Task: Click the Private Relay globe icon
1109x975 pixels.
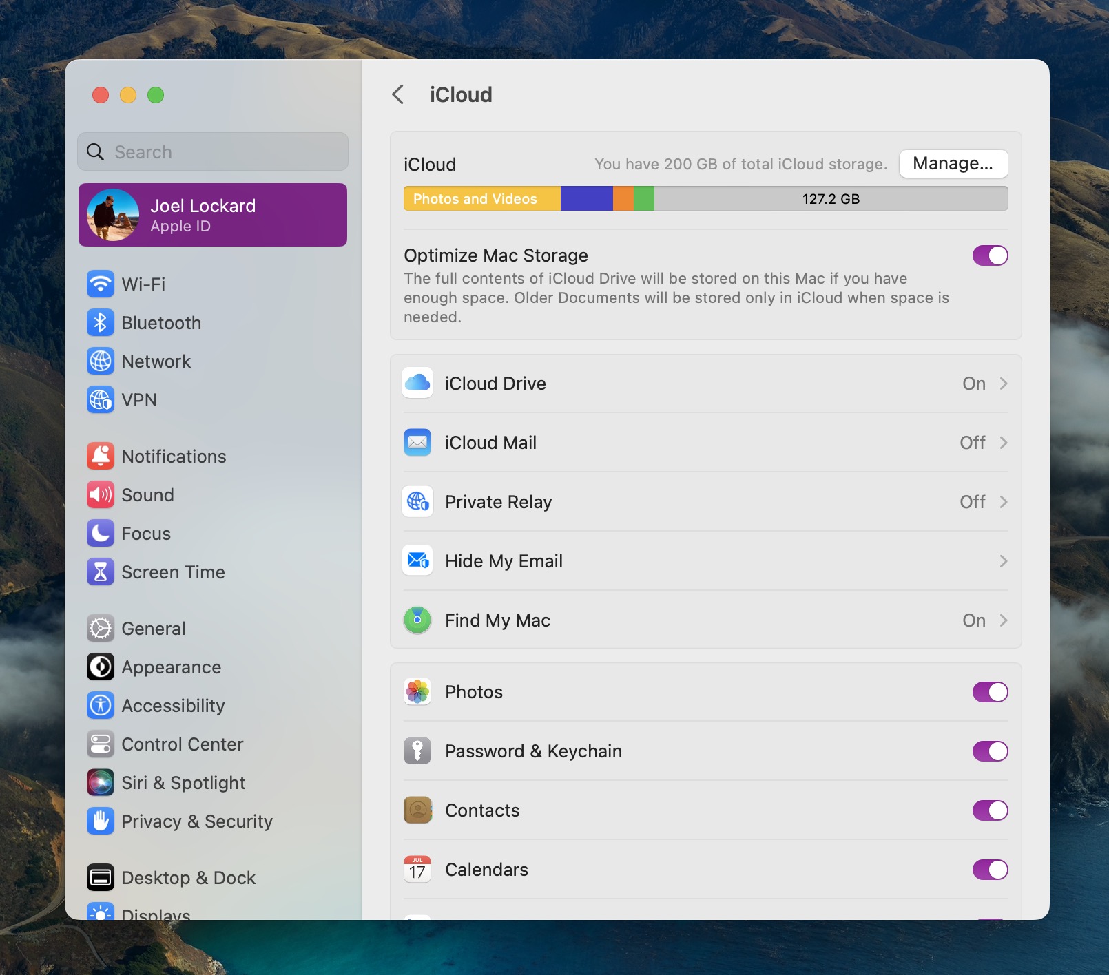Action: click(x=417, y=501)
